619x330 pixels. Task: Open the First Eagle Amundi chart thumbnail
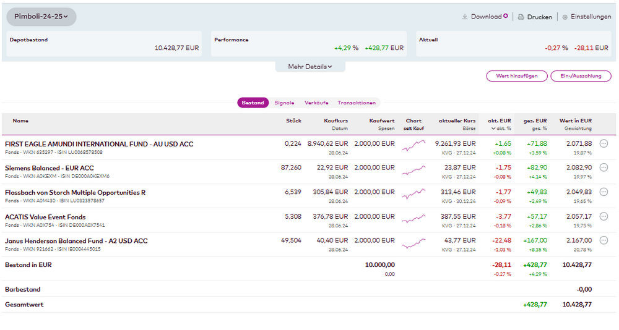413,146
